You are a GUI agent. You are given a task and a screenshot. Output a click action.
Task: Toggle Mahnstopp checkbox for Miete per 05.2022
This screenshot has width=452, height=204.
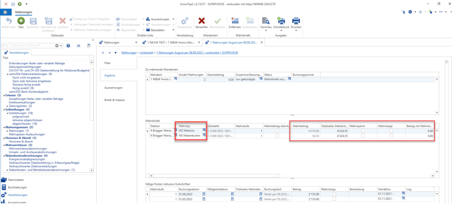pyautogui.click(x=334, y=199)
